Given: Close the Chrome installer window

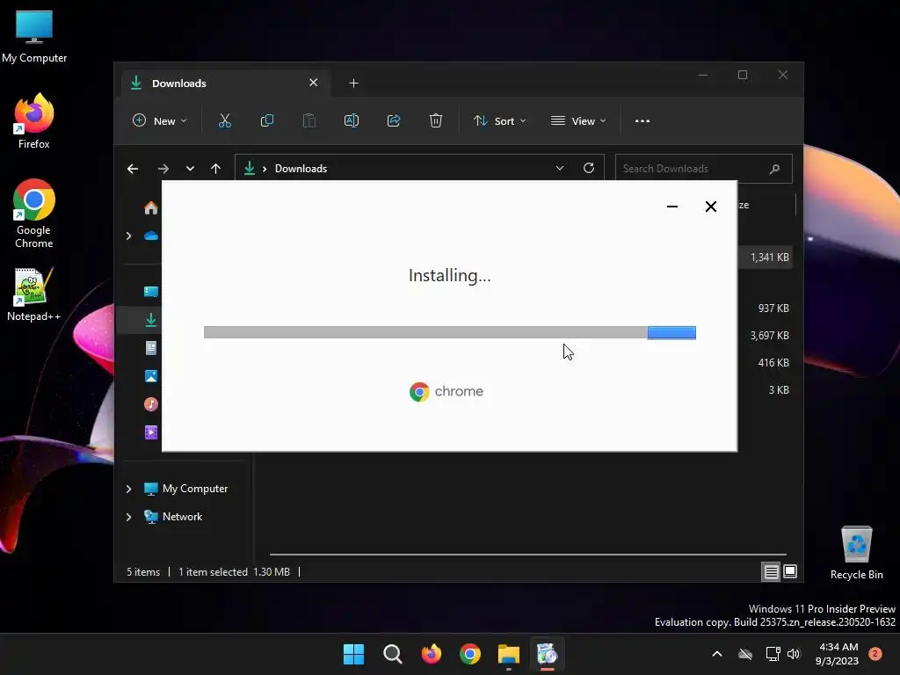Looking at the screenshot, I should (x=710, y=206).
